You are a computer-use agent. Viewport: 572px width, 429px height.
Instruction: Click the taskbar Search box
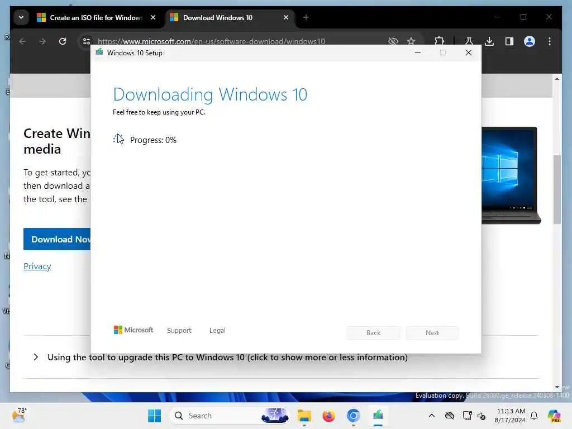(x=230, y=416)
